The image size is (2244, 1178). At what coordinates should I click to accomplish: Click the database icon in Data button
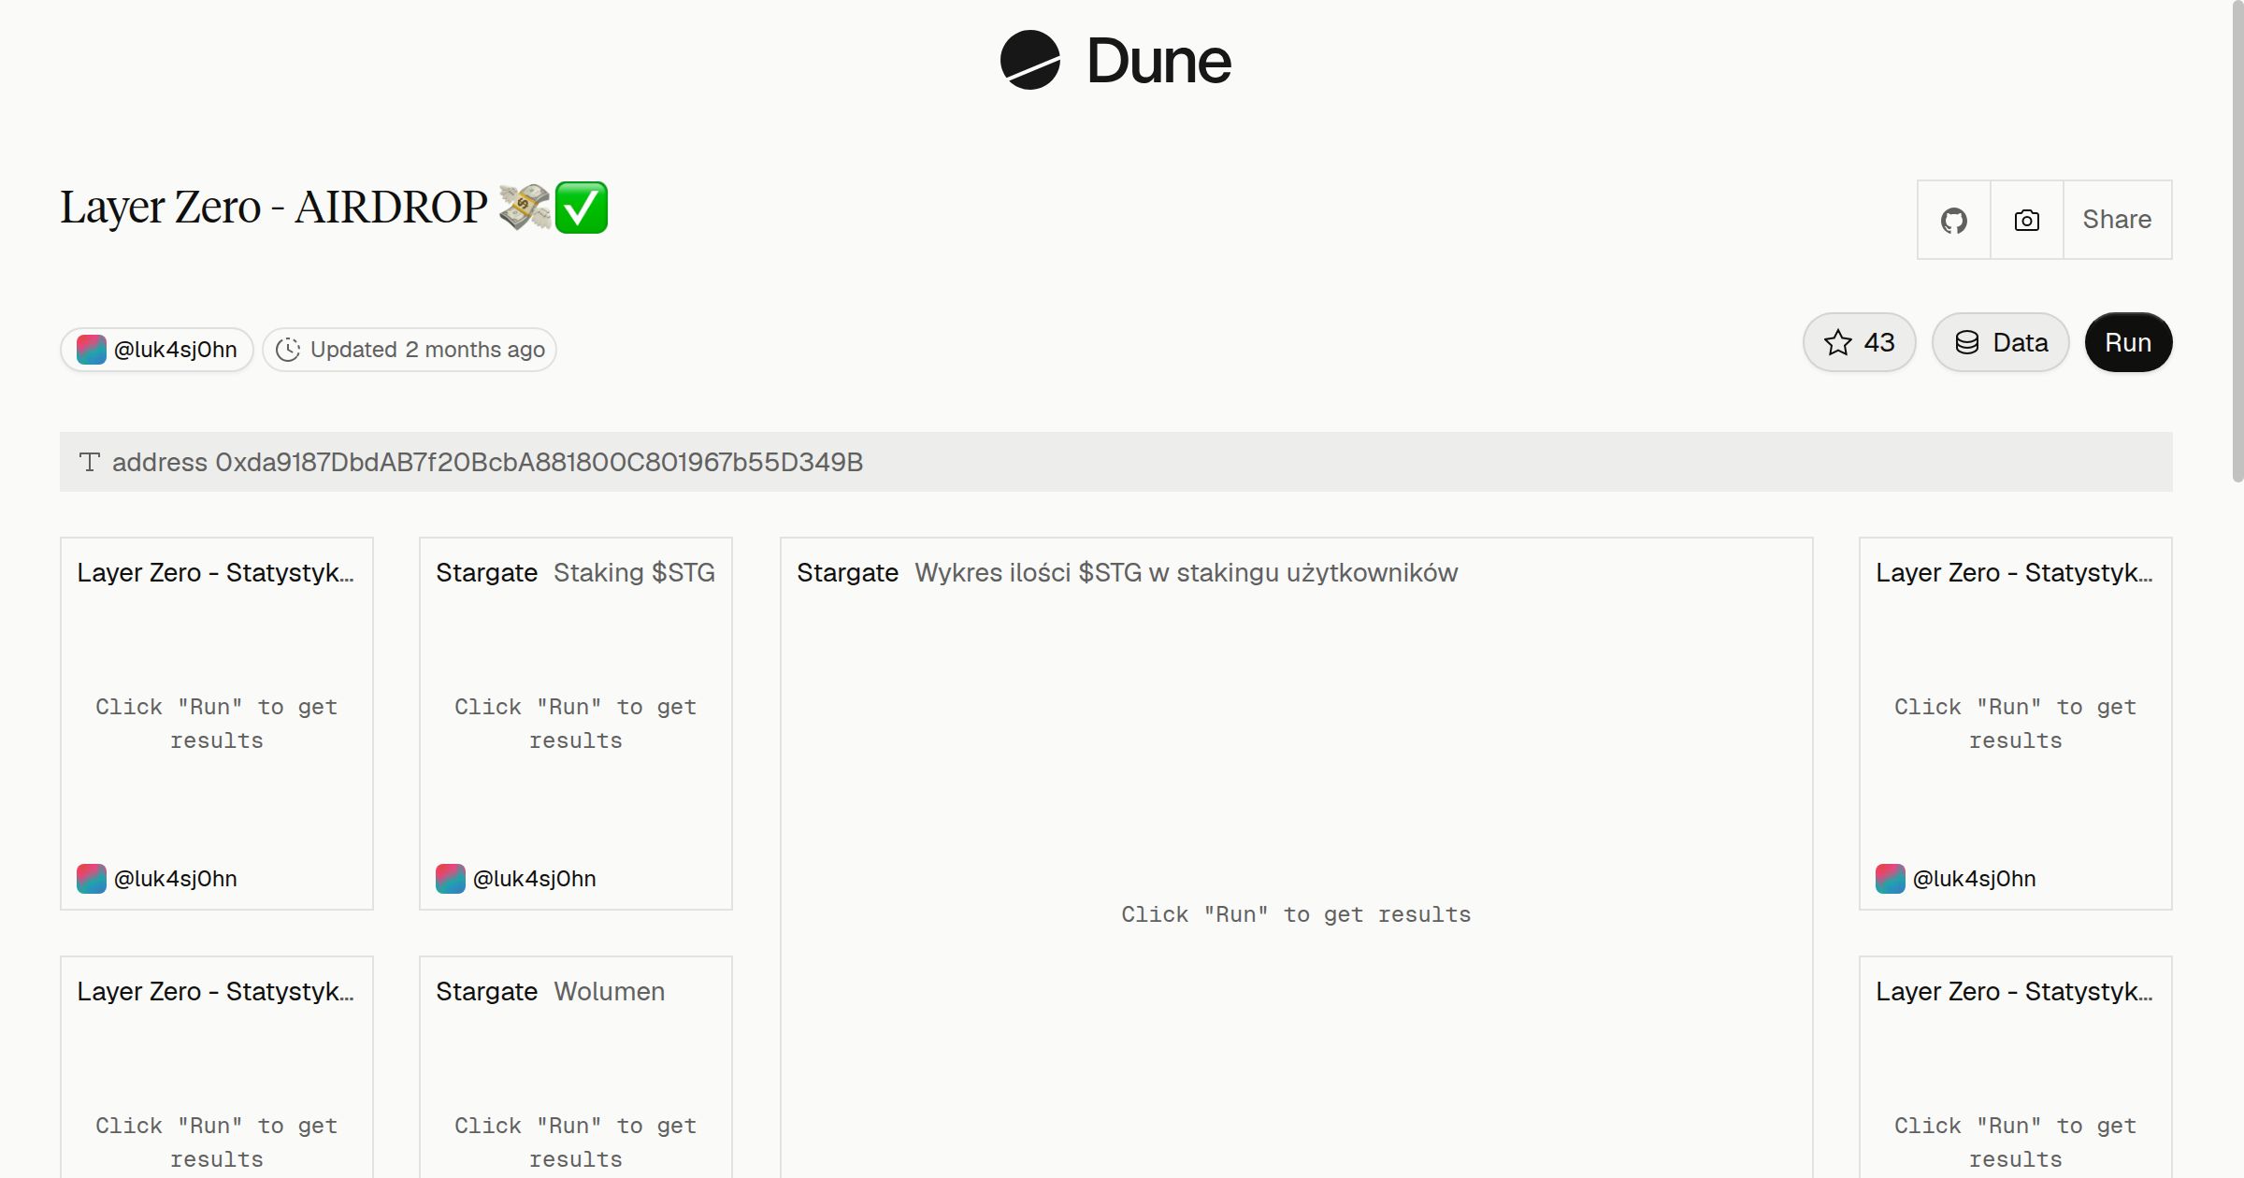click(1967, 342)
